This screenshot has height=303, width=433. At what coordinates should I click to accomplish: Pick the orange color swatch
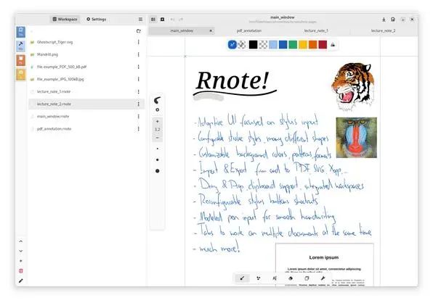[x=313, y=45]
